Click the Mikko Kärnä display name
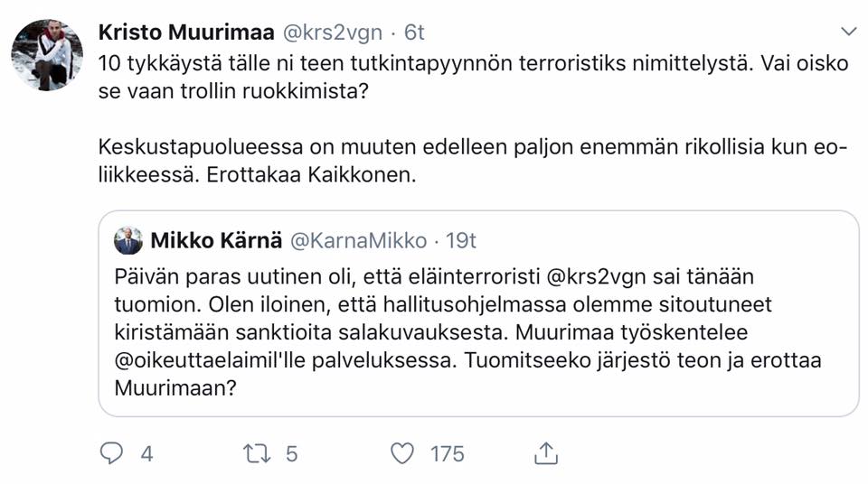Image resolution: width=868 pixels, height=484 pixels. [216, 240]
